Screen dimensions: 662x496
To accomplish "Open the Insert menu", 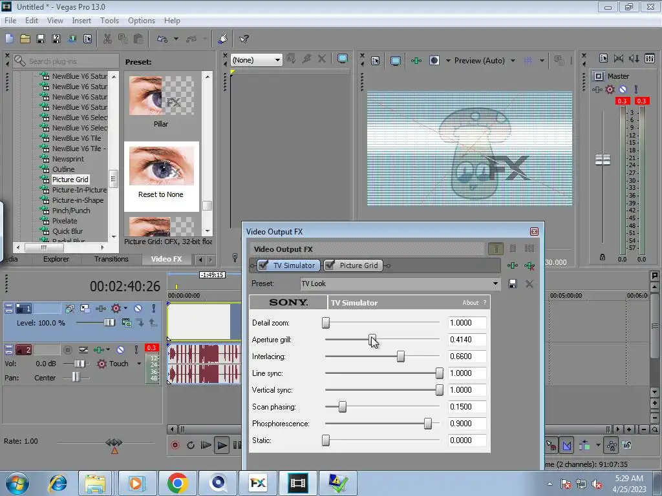I will point(81,20).
